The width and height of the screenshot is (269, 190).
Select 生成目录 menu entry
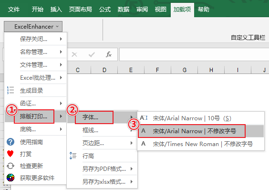(35, 90)
